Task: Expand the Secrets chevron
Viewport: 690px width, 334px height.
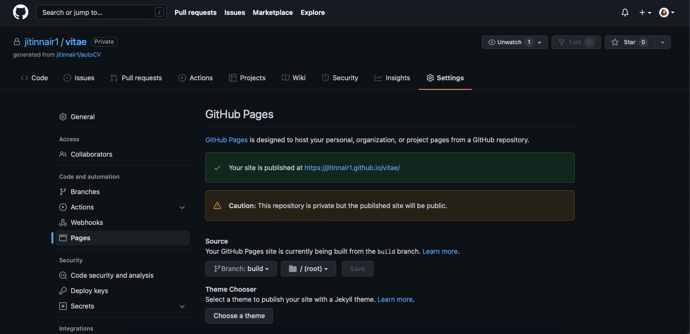Action: pyautogui.click(x=182, y=306)
